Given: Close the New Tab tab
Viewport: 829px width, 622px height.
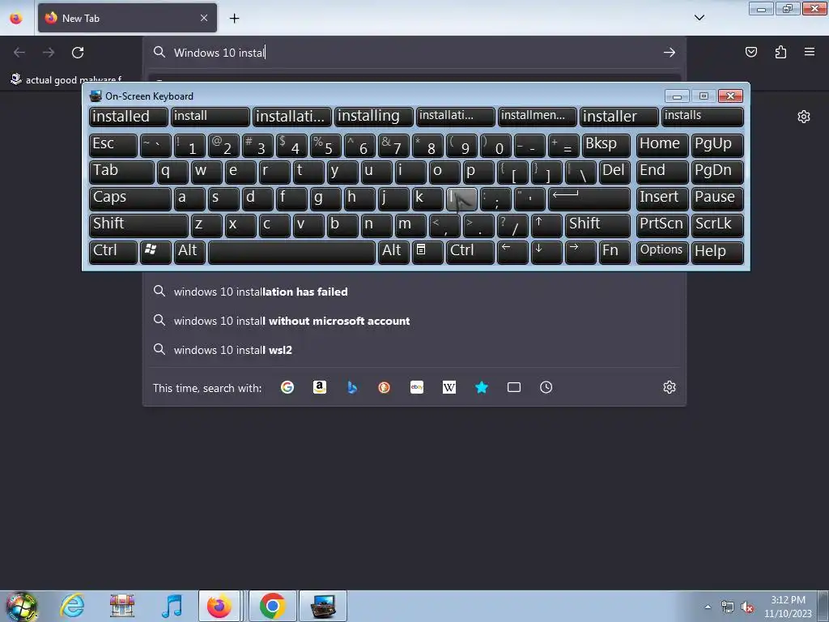Looking at the screenshot, I should 204,18.
